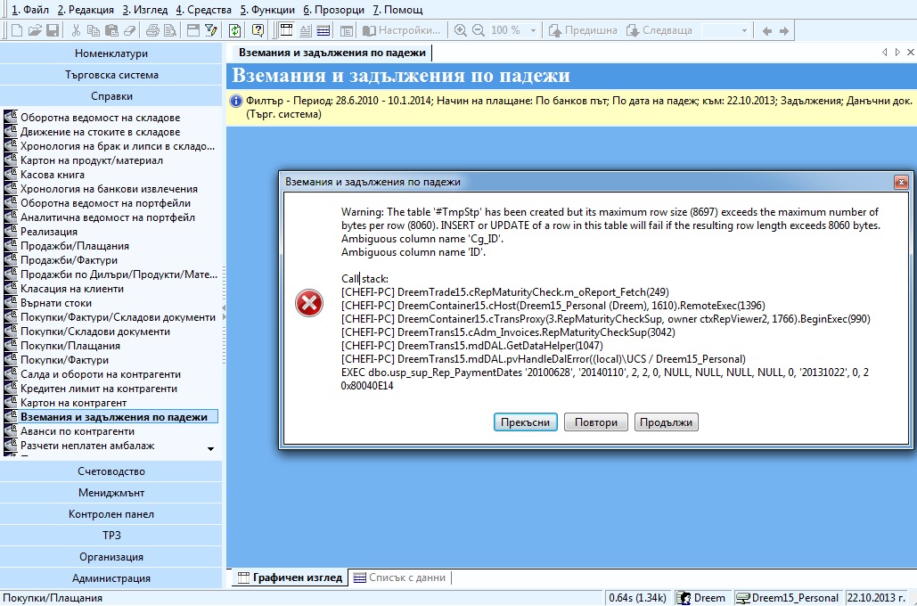This screenshot has width=917, height=606.
Task: Click the green refresh icon
Action: click(234, 30)
